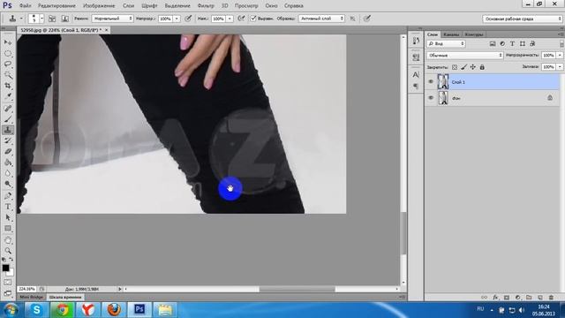
Task: Select the Paint Bucket tool
Action: tap(8, 163)
